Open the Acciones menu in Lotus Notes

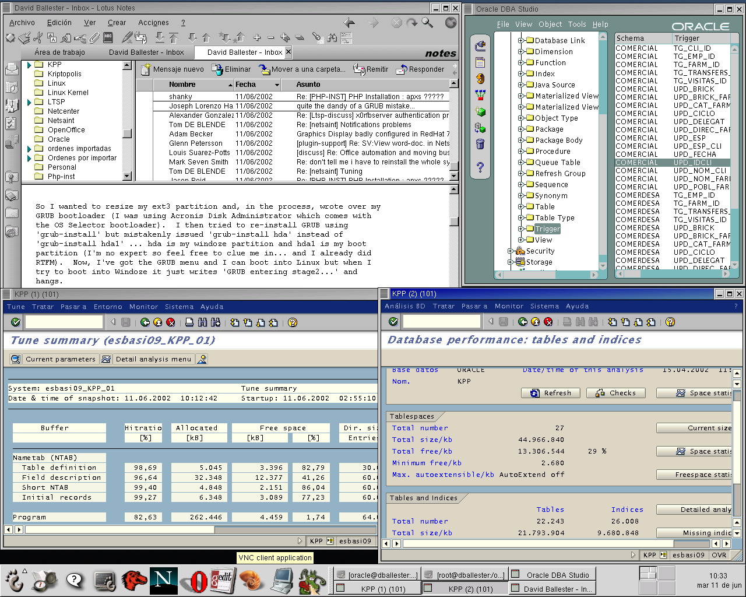tap(154, 23)
